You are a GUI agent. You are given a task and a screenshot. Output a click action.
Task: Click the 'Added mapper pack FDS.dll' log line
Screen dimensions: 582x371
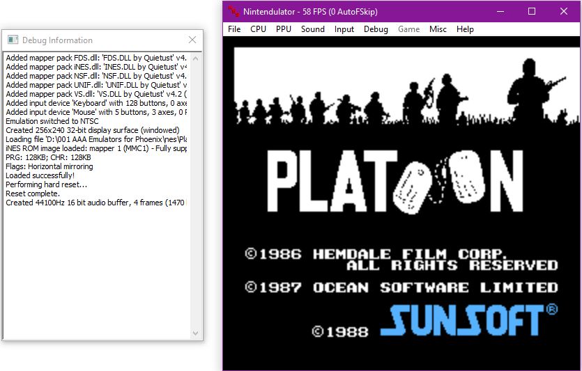click(x=96, y=58)
